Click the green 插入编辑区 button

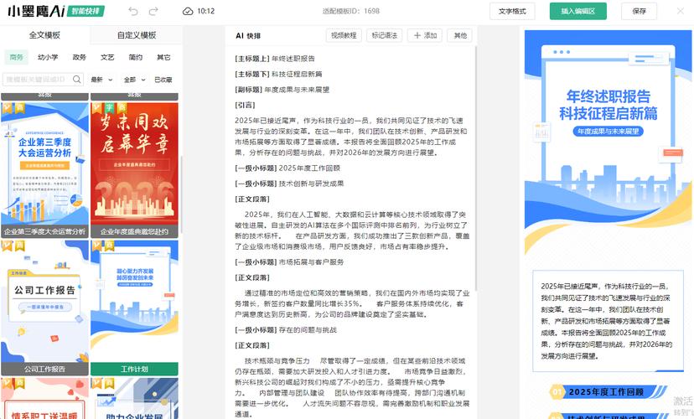click(x=578, y=11)
